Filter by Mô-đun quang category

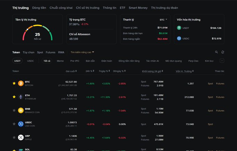point(174,61)
